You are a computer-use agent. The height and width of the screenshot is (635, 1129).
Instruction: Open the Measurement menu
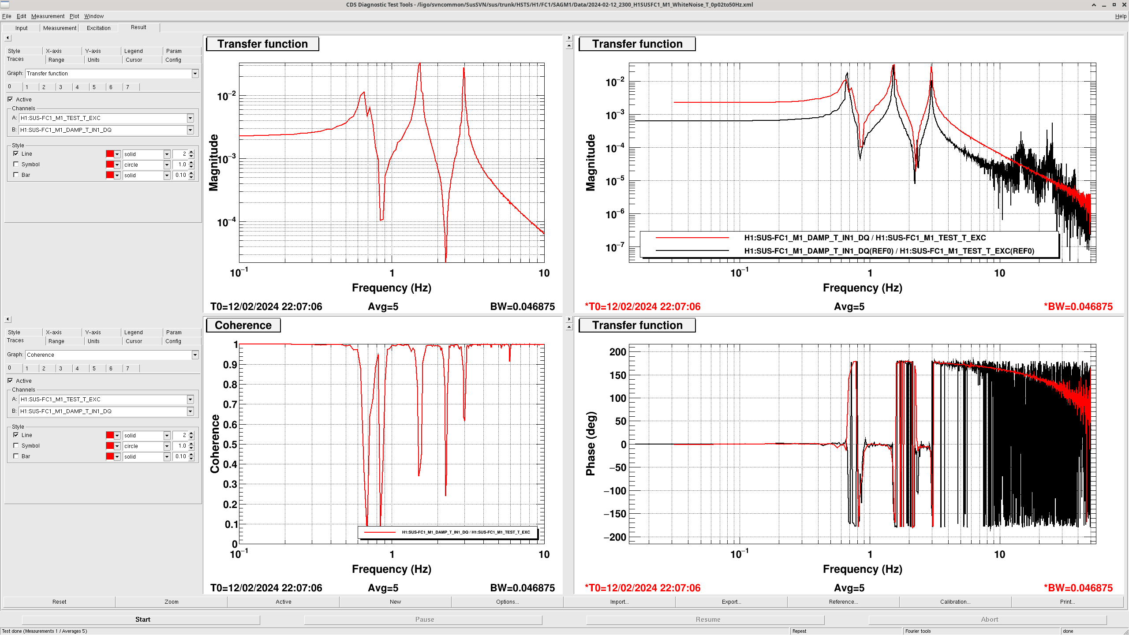(48, 16)
